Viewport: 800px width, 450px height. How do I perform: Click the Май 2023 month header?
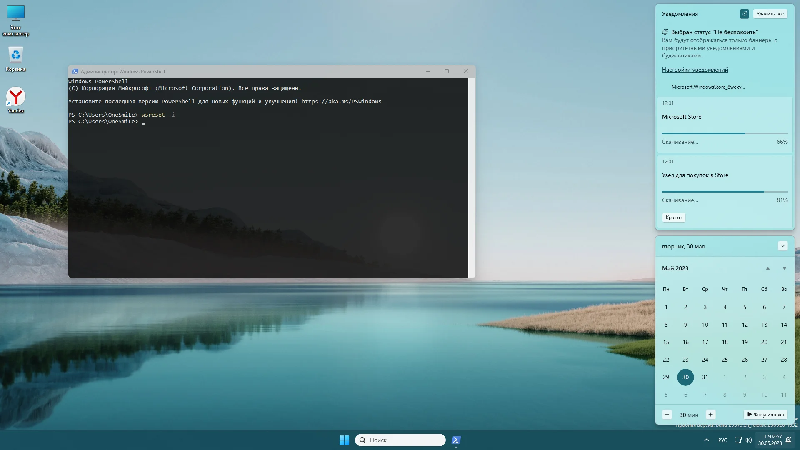tap(675, 268)
